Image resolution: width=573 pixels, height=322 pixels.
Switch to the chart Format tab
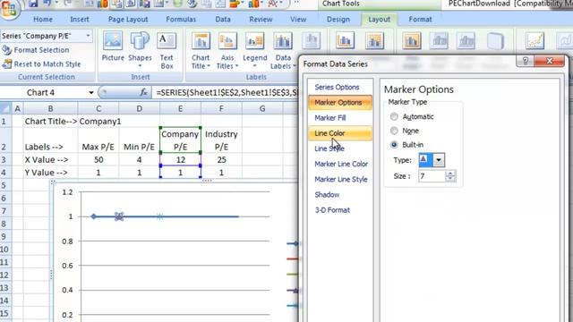420,20
